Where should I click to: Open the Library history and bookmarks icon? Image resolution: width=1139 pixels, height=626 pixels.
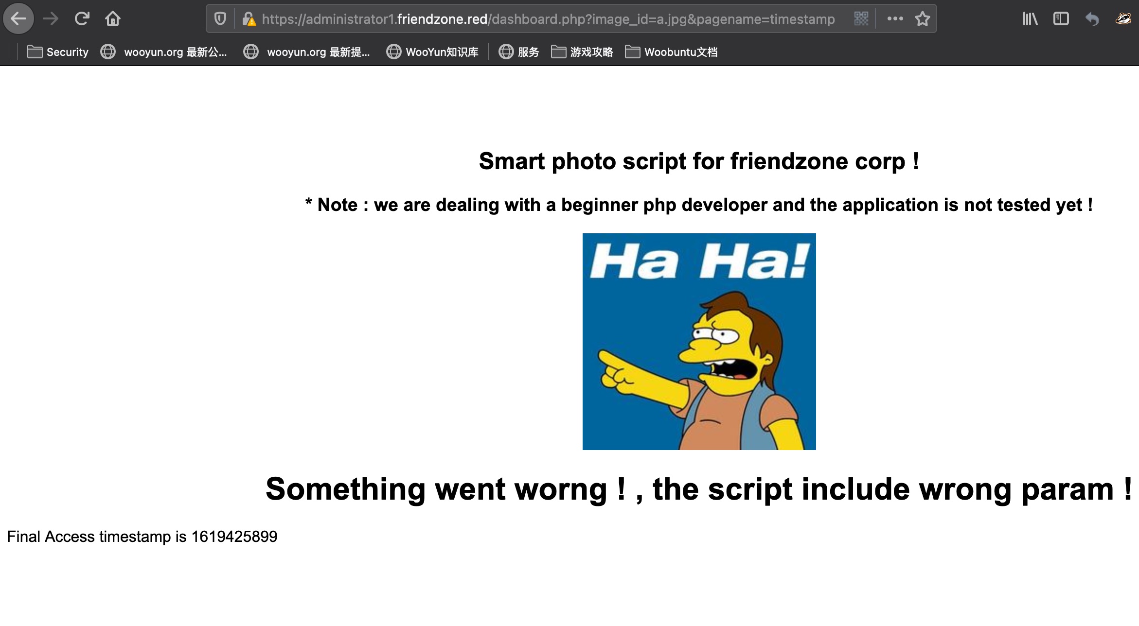click(x=1030, y=19)
